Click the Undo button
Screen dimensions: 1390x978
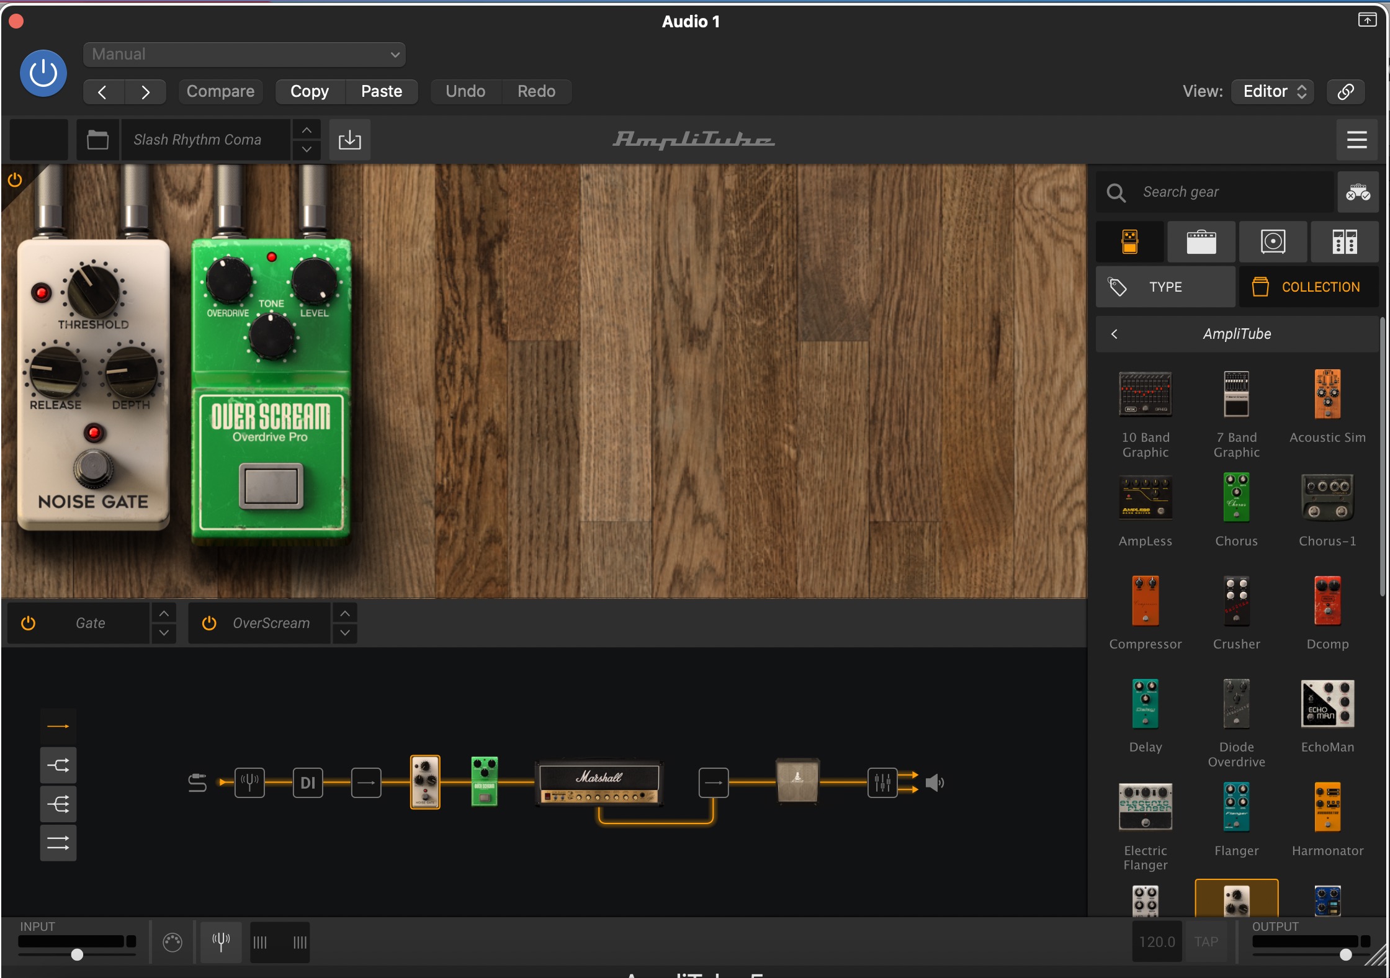click(465, 92)
